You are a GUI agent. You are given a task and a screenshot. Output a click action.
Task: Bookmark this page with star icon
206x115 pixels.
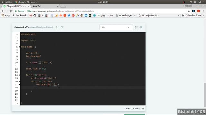[189, 11]
